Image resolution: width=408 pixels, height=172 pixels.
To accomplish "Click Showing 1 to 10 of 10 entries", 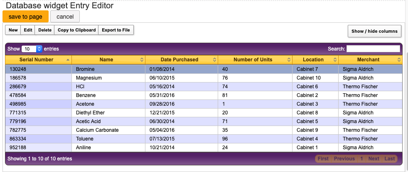I will (x=40, y=158).
